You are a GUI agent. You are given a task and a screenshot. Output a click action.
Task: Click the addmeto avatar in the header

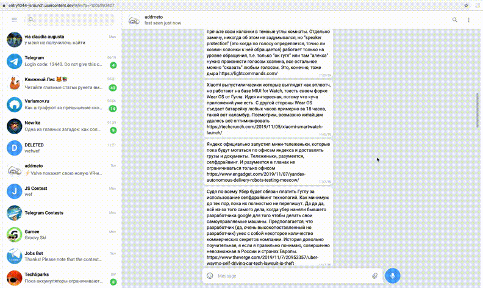(134, 20)
